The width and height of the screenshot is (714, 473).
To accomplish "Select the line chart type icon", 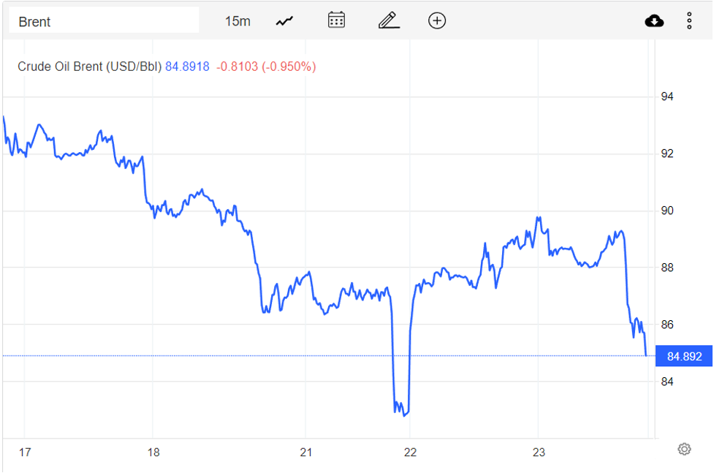I will [x=283, y=20].
